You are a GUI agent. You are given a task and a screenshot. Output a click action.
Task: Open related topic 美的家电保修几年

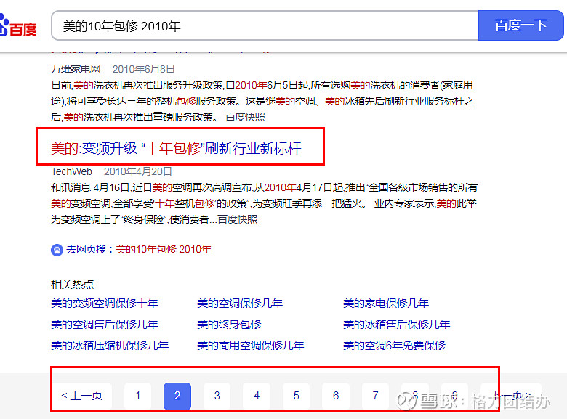tap(386, 303)
